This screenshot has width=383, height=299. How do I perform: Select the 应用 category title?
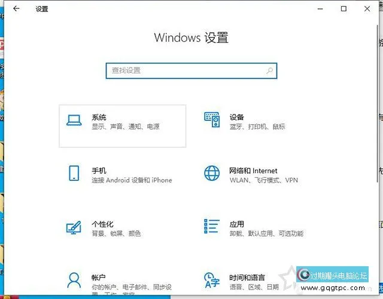tap(237, 224)
